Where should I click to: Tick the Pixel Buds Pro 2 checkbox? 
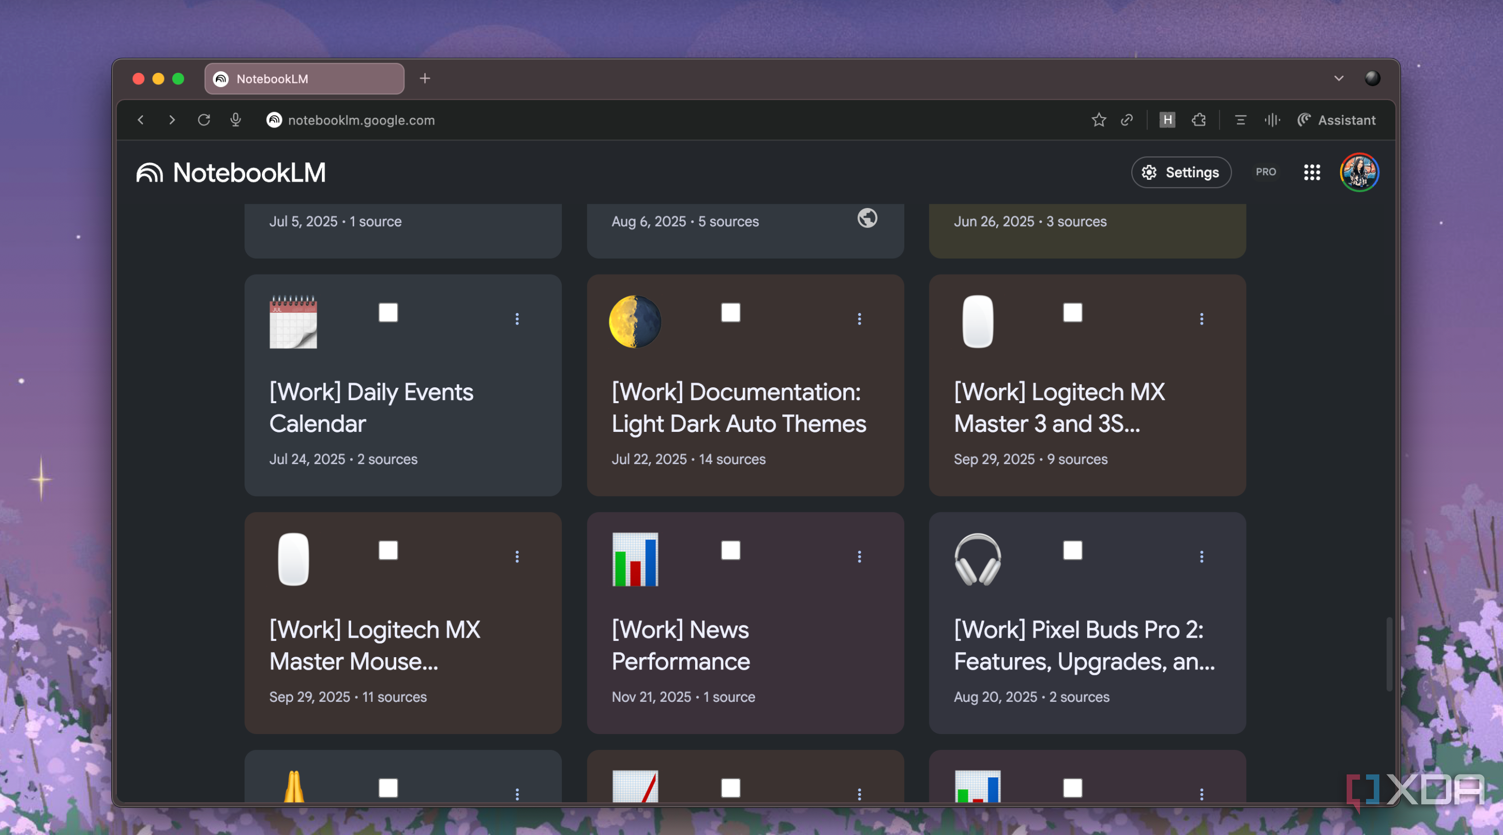click(1072, 551)
